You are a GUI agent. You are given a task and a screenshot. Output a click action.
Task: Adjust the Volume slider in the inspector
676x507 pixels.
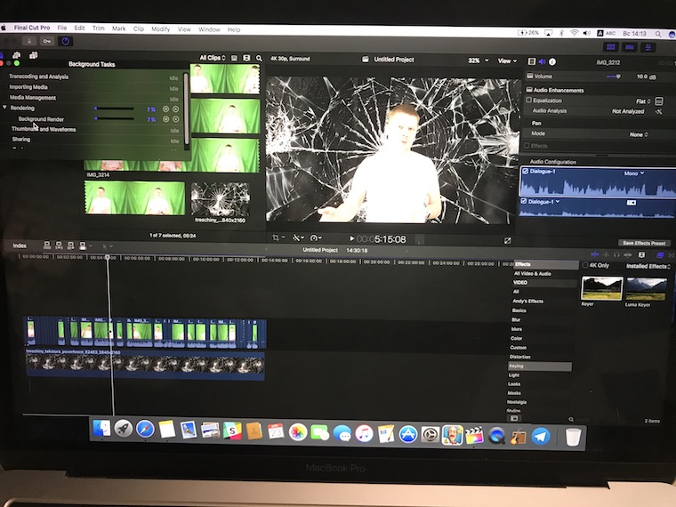coord(613,76)
